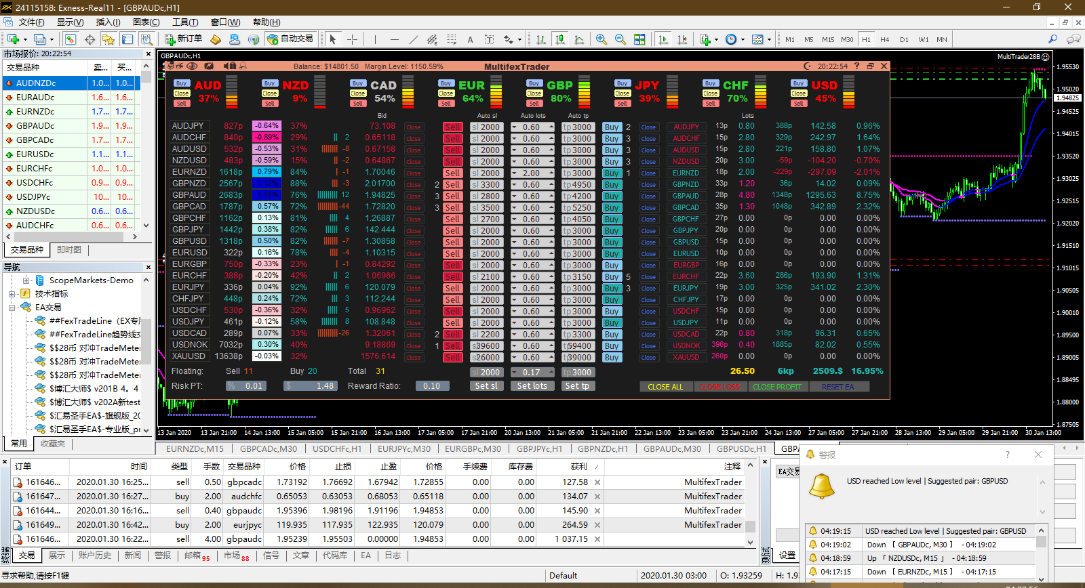
Task: Click the Profiles toolbar icon
Action: (39, 39)
